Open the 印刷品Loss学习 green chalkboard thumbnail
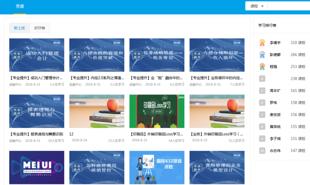The image size is (310, 185). point(157,111)
